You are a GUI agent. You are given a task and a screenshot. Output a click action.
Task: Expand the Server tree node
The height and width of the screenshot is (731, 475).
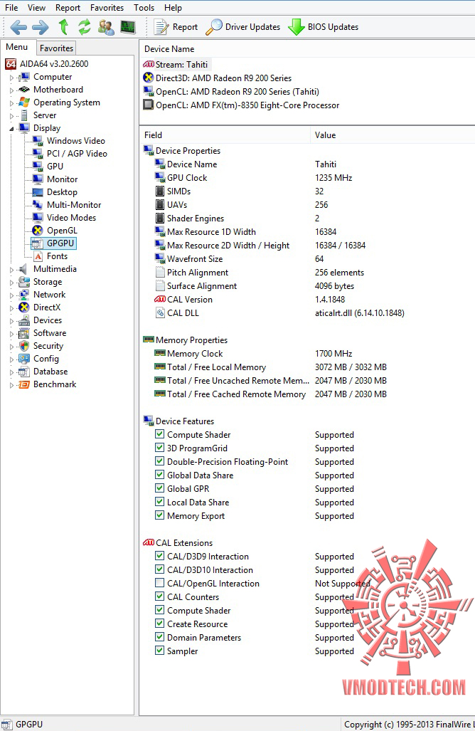point(11,116)
